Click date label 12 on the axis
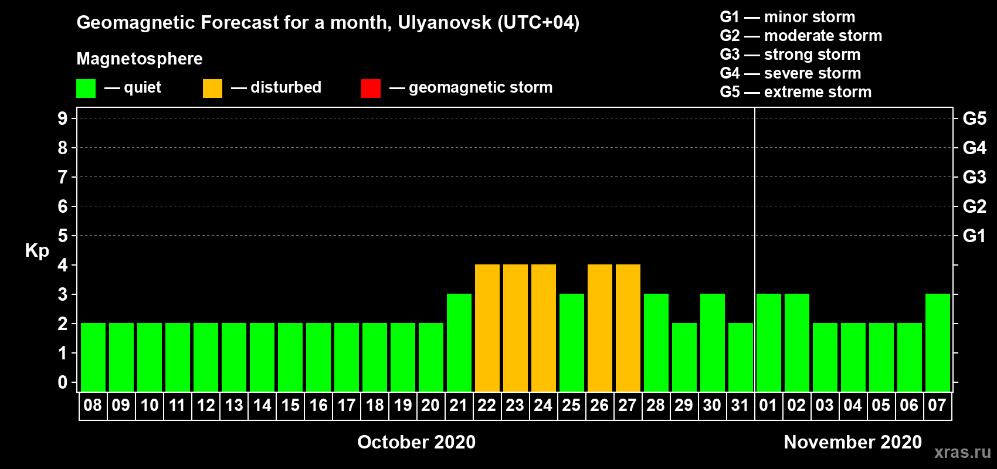This screenshot has height=469, width=997. pyautogui.click(x=205, y=405)
